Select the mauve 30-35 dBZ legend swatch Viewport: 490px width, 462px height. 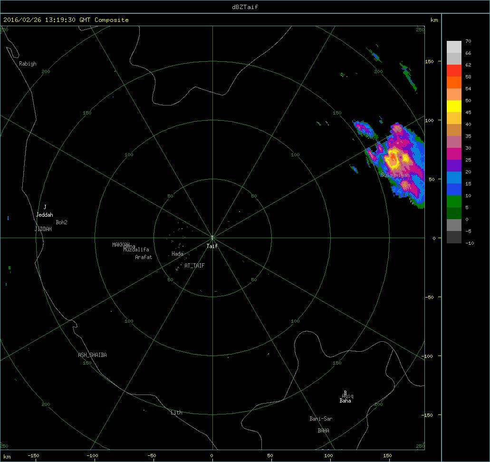(x=454, y=142)
